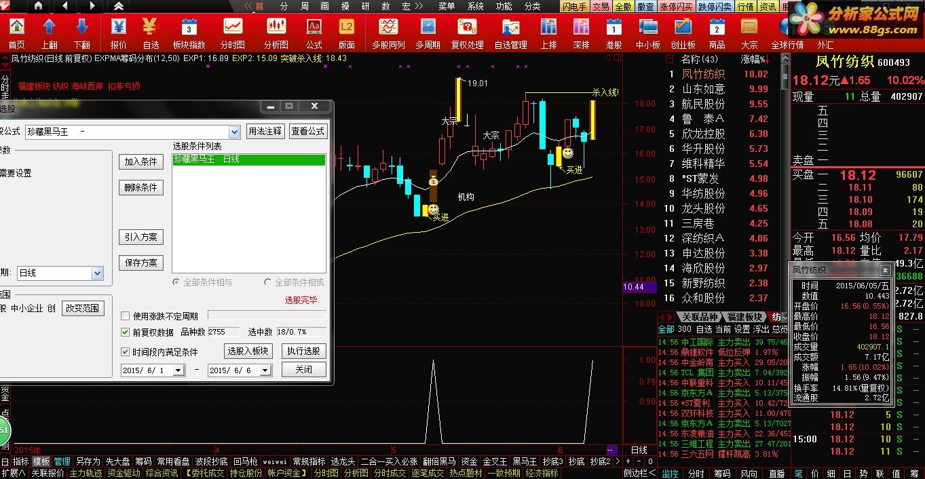Click the 涨停闪买 button in the top bar
Viewport: 925px width, 479px height.
tap(676, 6)
